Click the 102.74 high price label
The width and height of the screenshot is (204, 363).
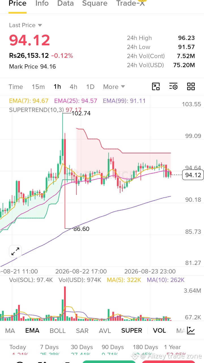[81, 113]
